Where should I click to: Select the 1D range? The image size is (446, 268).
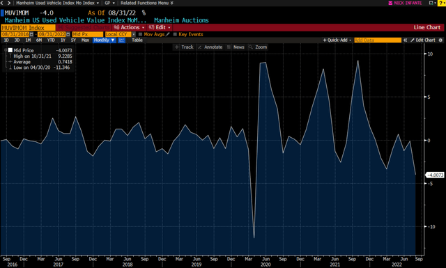coord(6,40)
